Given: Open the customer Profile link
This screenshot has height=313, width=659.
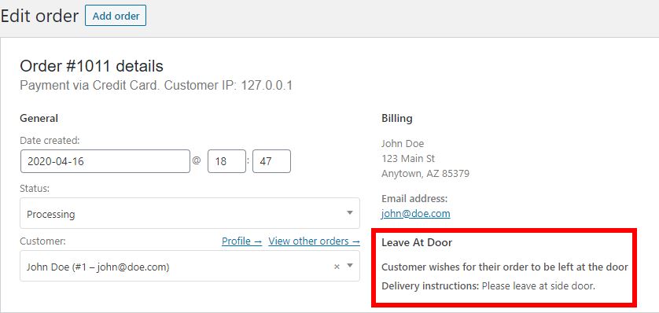Looking at the screenshot, I should (x=241, y=241).
